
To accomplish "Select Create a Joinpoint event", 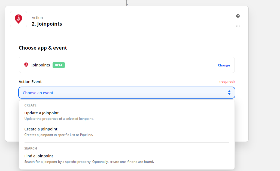I will [41, 129].
